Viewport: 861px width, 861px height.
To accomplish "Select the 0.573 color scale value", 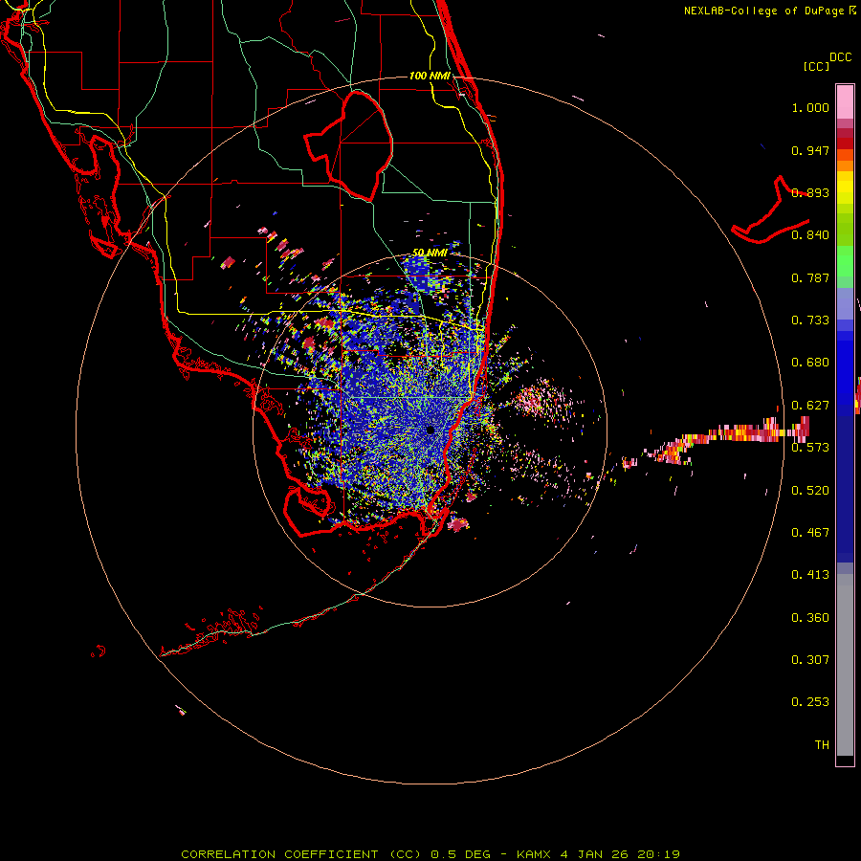I will 810,448.
